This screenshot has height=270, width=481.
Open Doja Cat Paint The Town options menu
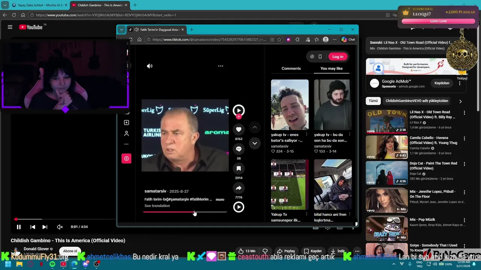click(464, 164)
